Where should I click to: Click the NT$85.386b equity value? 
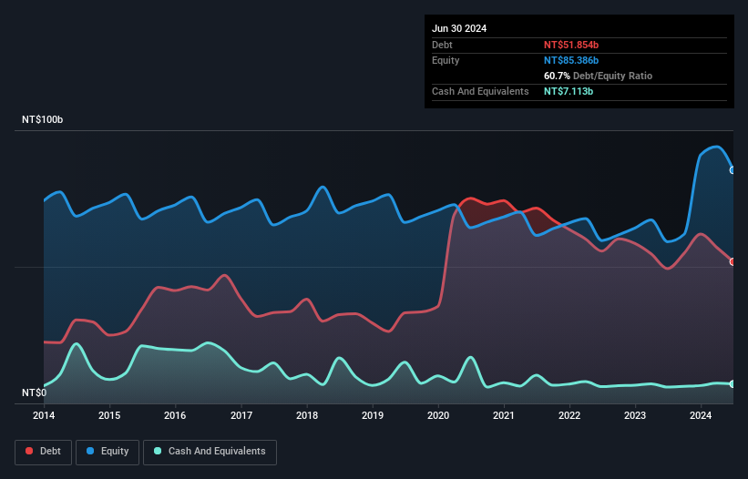click(571, 60)
